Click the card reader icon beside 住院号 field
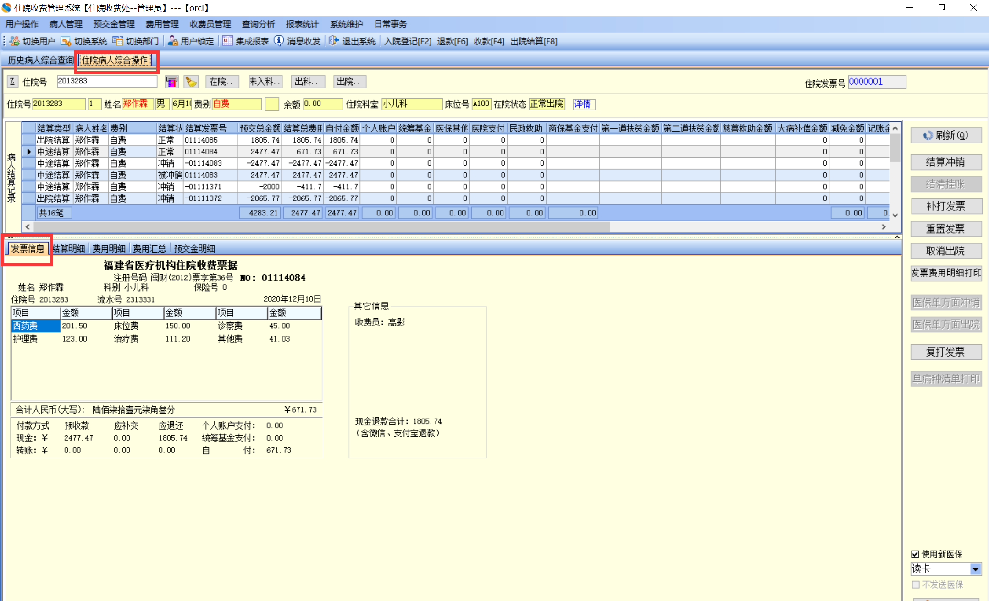This screenshot has height=601, width=989. (171, 82)
